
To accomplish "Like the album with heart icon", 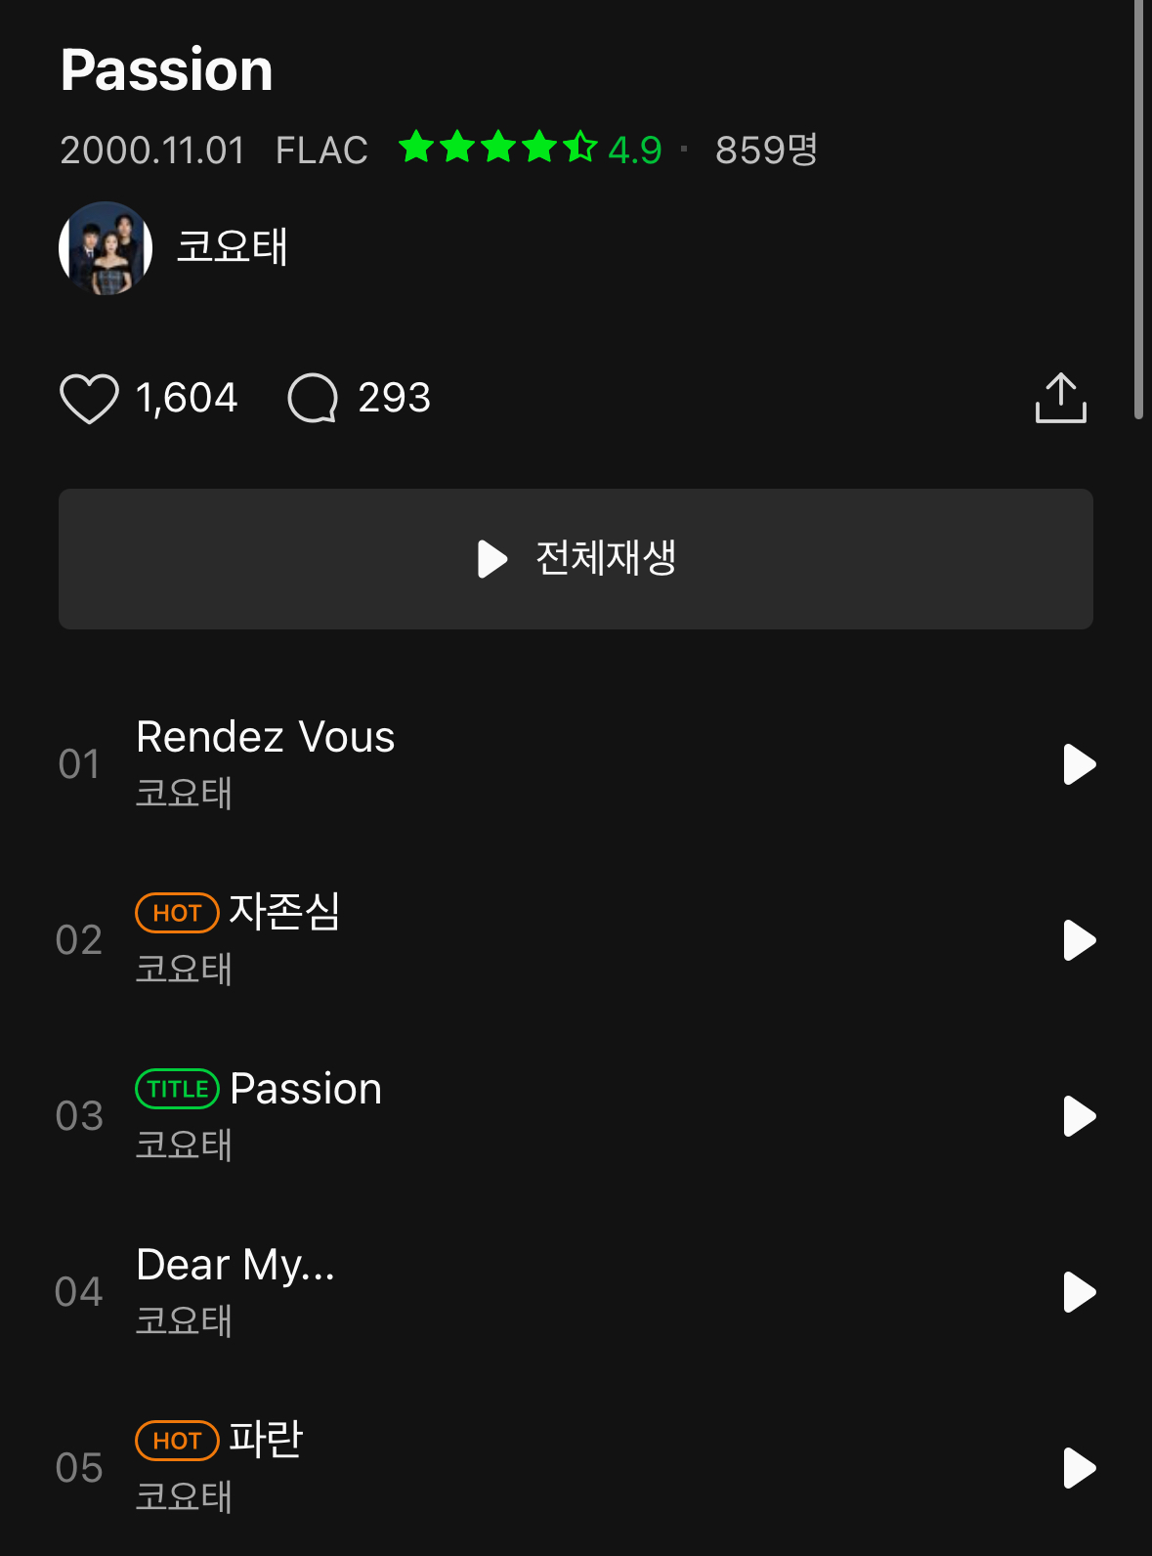I will coord(89,399).
